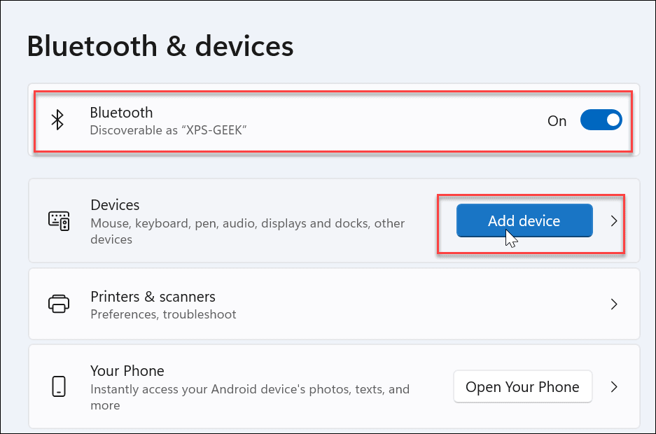Click the Printers & scanners printer icon
Image resolution: width=656 pixels, height=434 pixels.
click(x=59, y=304)
